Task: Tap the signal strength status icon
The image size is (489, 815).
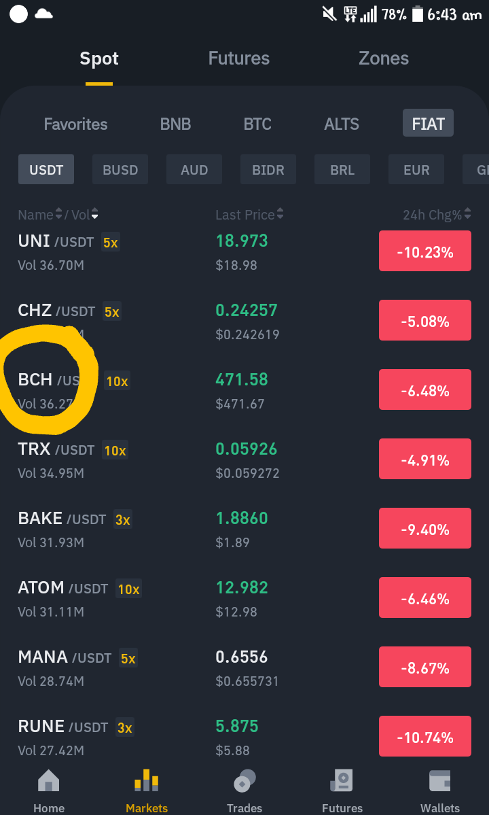Action: (369, 14)
